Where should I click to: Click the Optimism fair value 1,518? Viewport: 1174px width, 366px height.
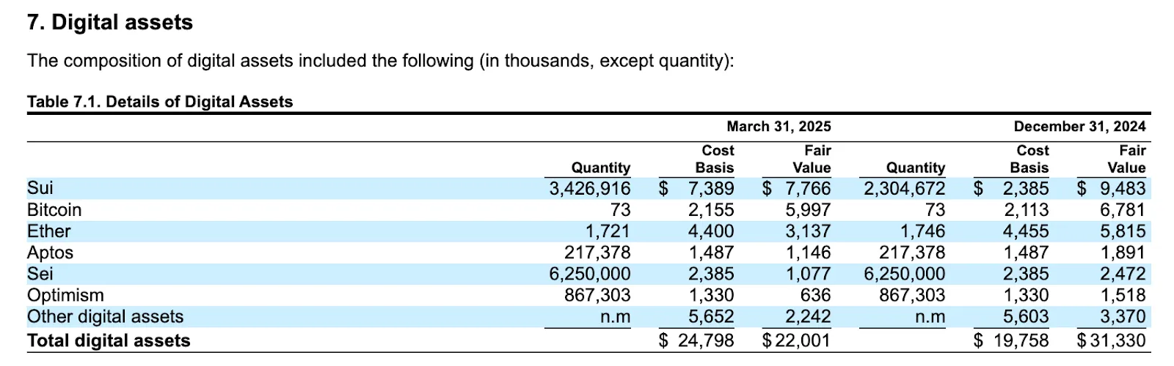pyautogui.click(x=1123, y=295)
